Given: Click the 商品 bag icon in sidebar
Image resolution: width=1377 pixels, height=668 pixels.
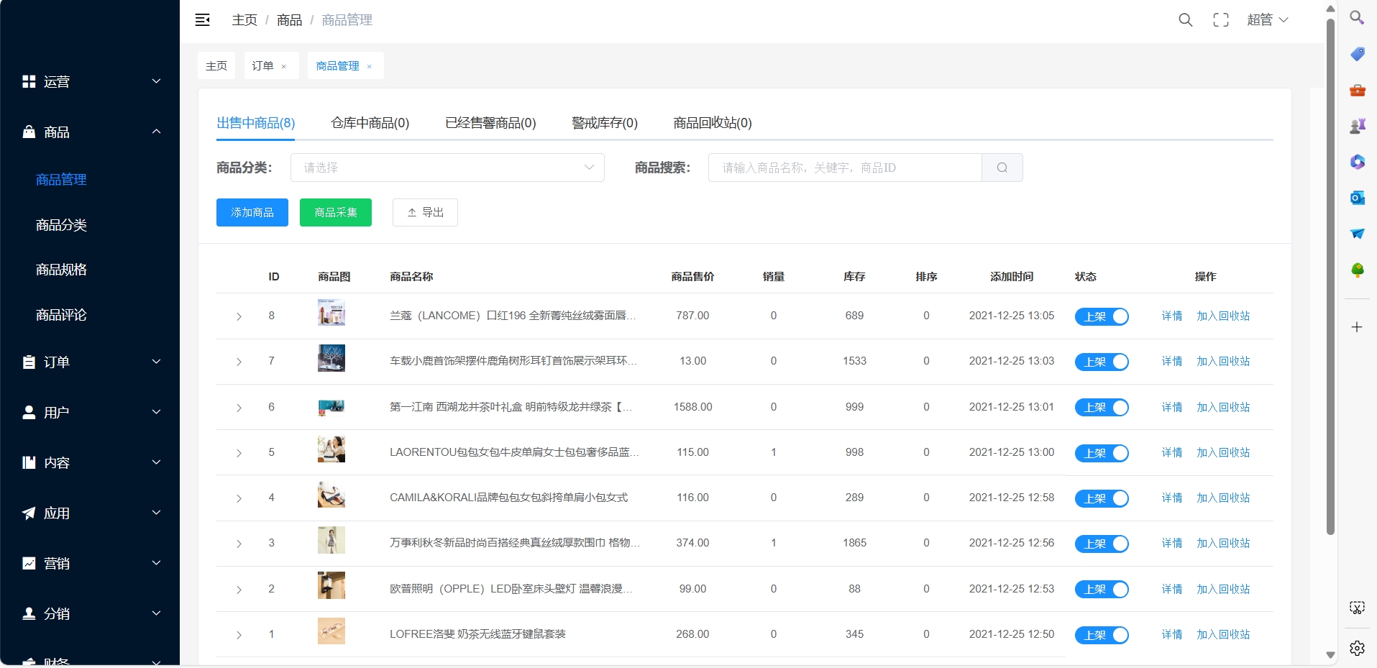Looking at the screenshot, I should click(x=29, y=132).
